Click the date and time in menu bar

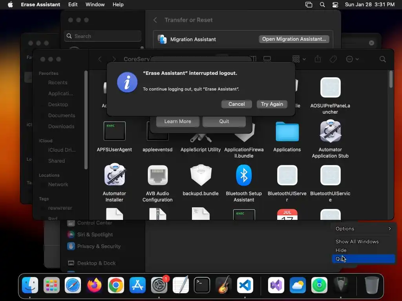click(x=370, y=5)
